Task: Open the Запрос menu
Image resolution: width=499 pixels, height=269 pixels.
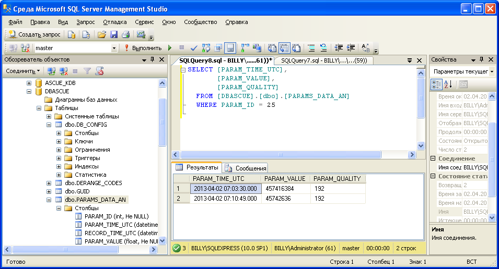Action: [86, 22]
